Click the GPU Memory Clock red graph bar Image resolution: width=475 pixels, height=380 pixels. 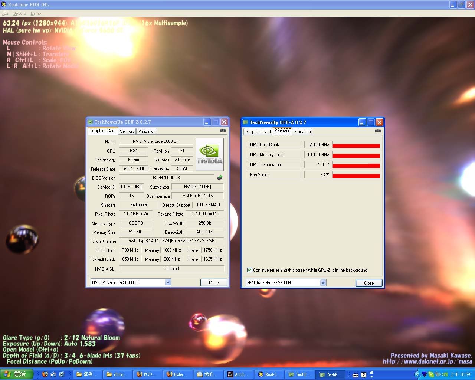[x=356, y=155]
